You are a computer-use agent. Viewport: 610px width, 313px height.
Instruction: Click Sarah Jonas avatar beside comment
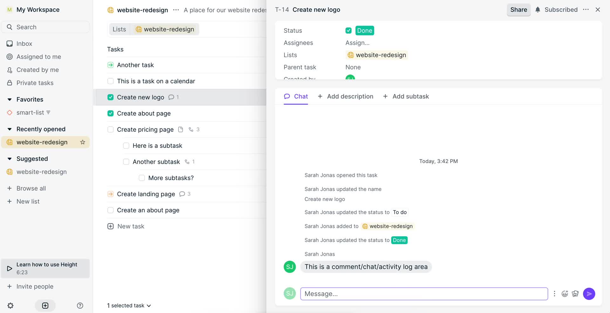click(290, 267)
